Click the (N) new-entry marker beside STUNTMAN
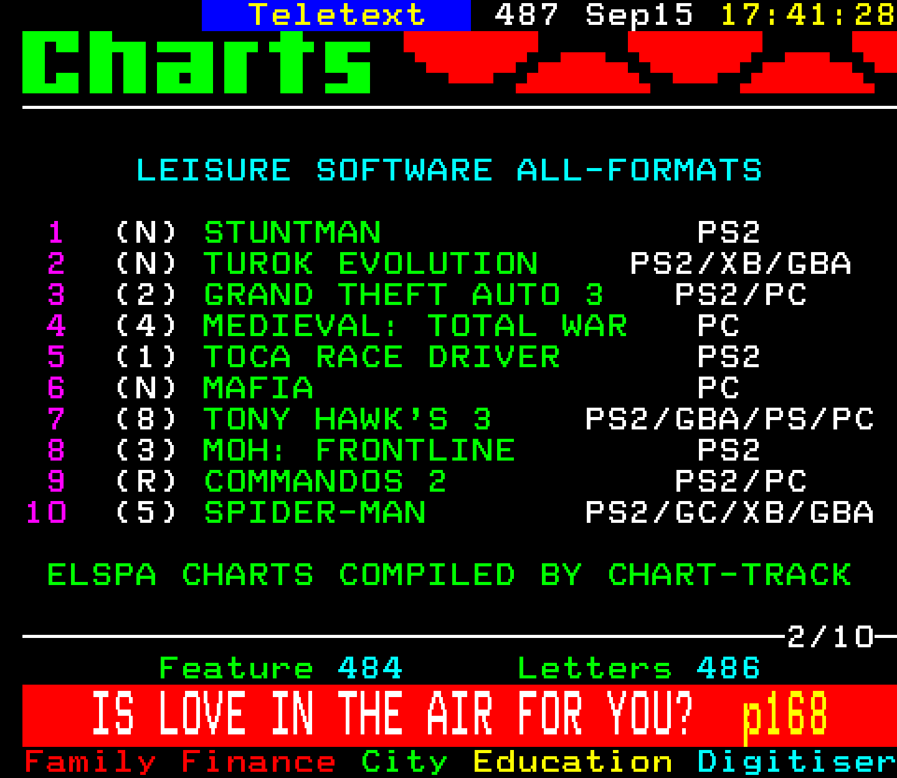The image size is (897, 778). pyautogui.click(x=146, y=233)
